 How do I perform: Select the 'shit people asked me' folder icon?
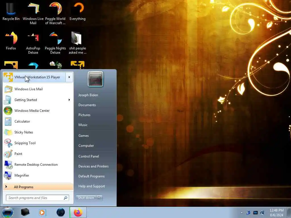[x=78, y=43]
